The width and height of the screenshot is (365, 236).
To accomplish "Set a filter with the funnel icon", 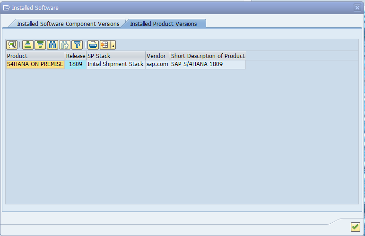I will pos(77,45).
